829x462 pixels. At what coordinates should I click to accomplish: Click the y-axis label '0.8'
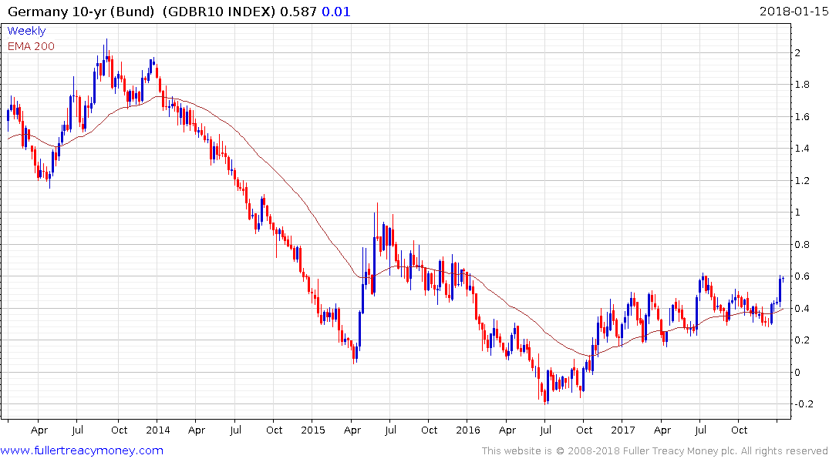coord(801,244)
